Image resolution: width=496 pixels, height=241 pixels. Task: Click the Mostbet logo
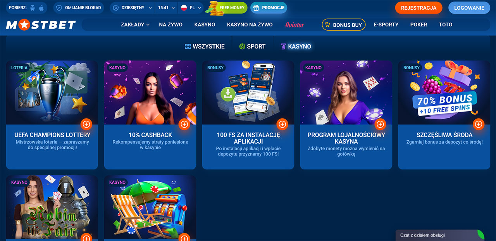(x=41, y=25)
